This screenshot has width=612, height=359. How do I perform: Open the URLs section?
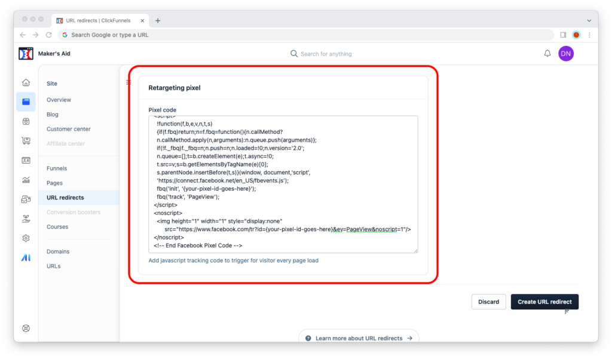pos(53,266)
